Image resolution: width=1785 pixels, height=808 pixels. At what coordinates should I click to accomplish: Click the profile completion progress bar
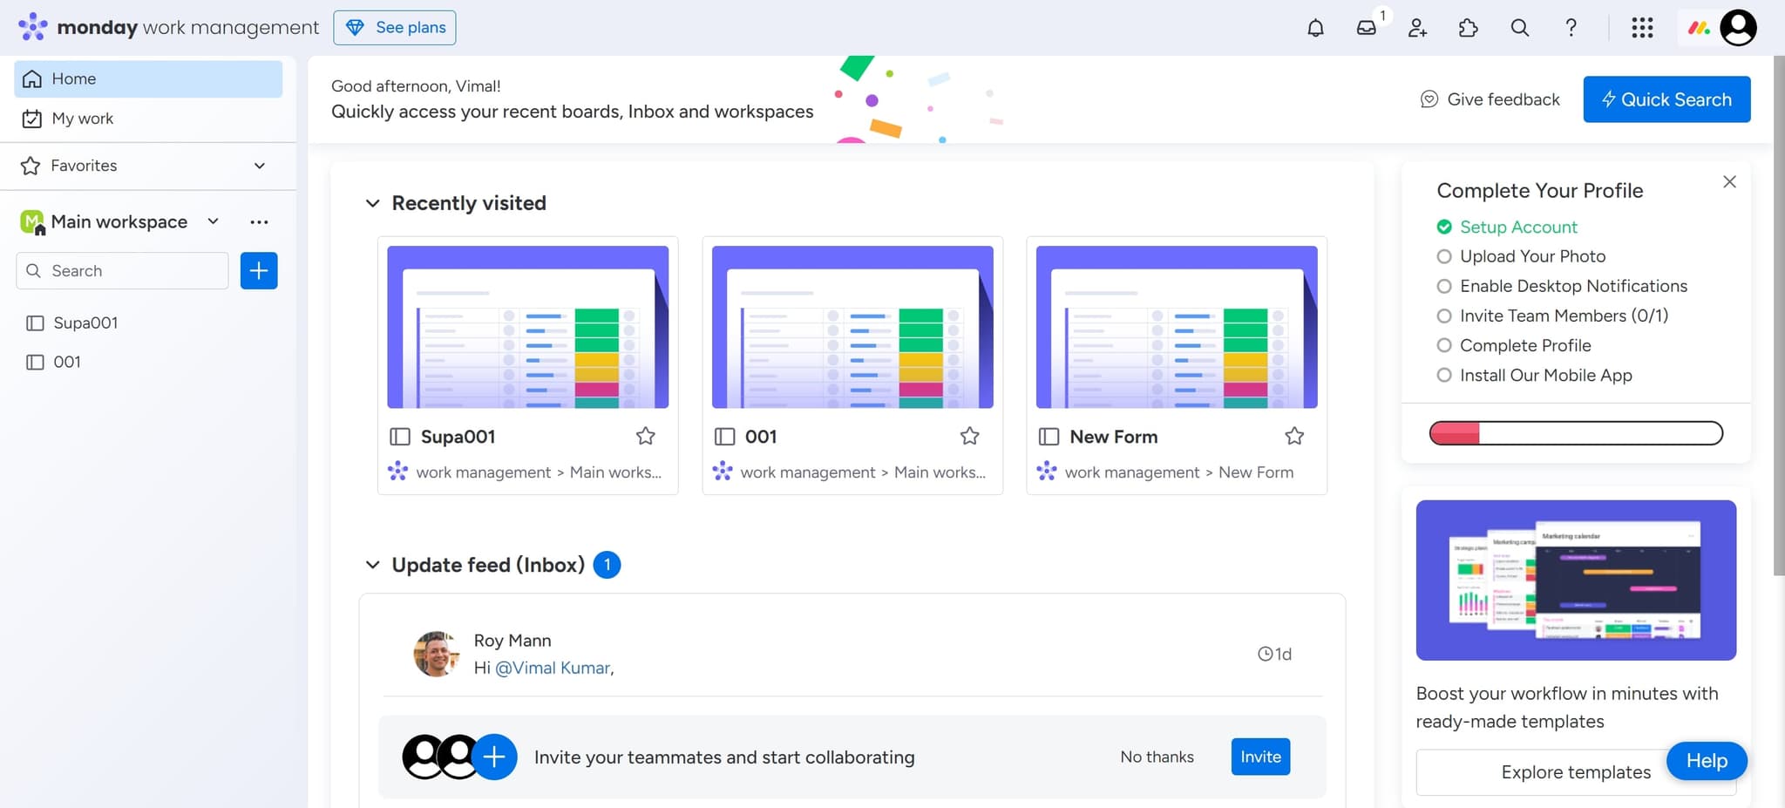[x=1575, y=433]
